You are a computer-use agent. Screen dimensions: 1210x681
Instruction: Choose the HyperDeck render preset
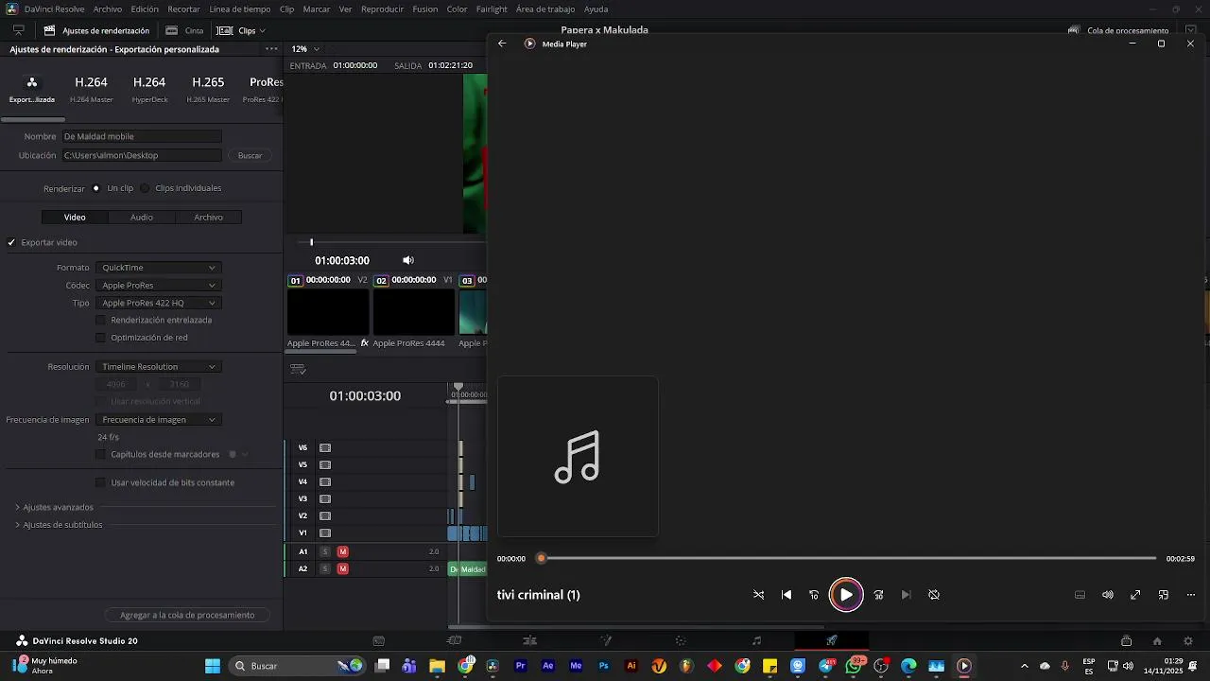click(x=149, y=89)
